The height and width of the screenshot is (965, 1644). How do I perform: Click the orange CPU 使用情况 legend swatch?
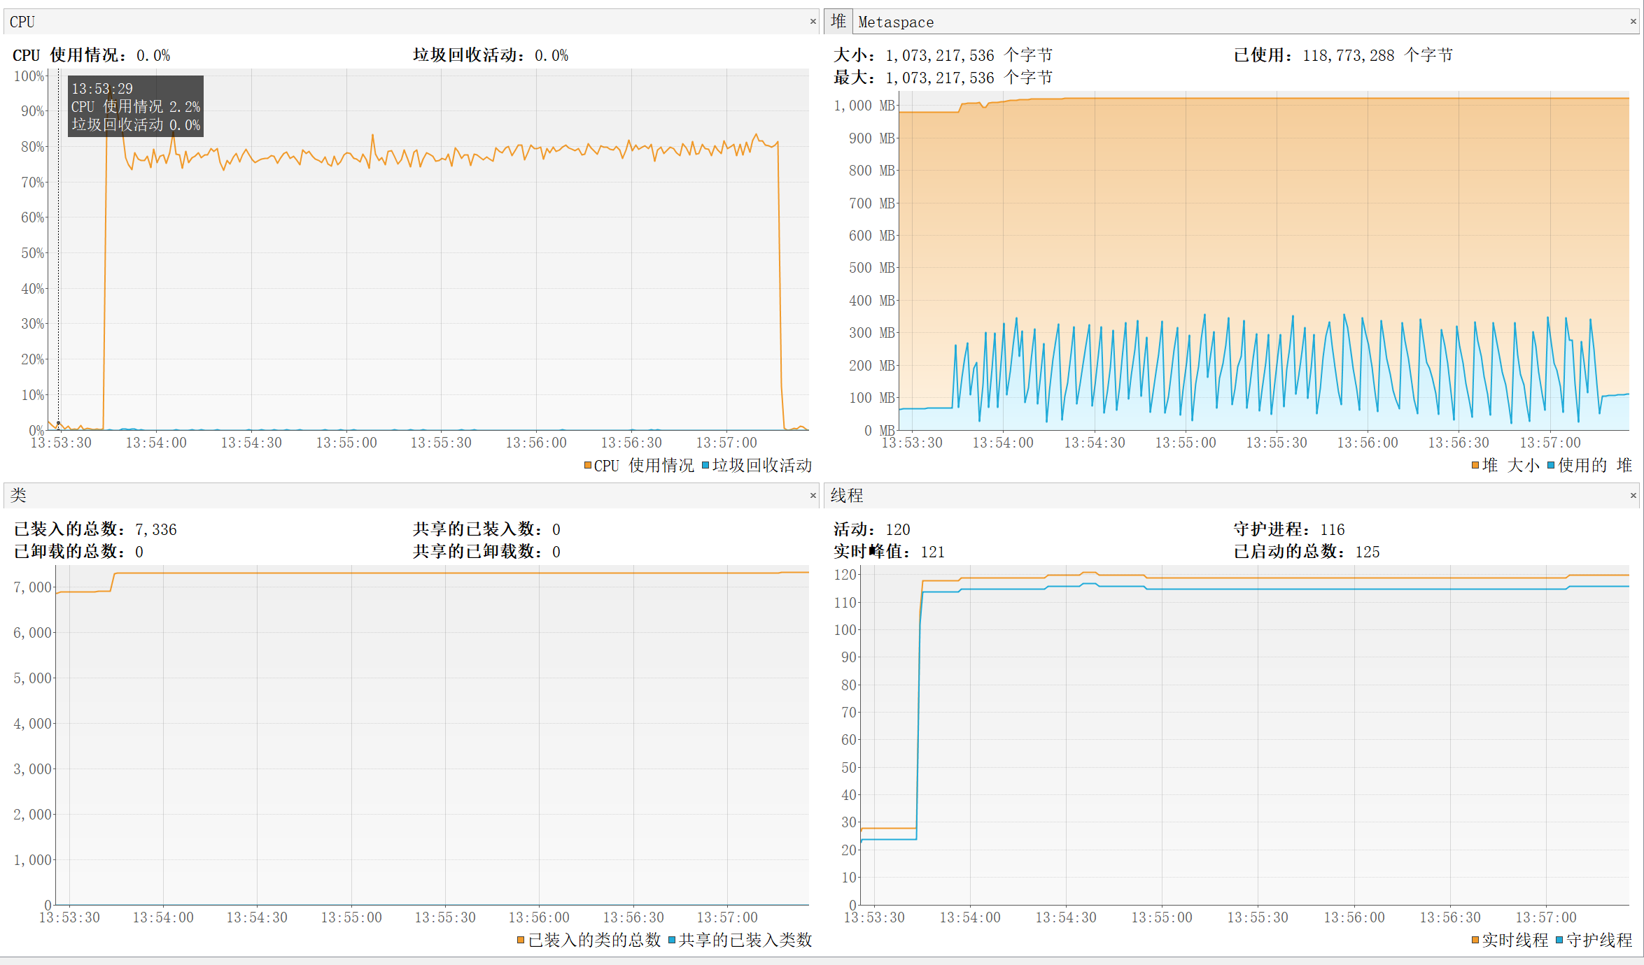click(588, 465)
